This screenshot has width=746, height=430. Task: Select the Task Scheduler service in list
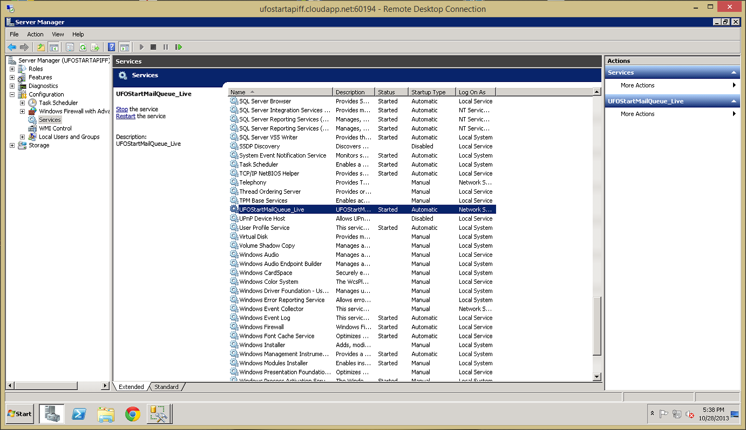[x=362, y=165]
